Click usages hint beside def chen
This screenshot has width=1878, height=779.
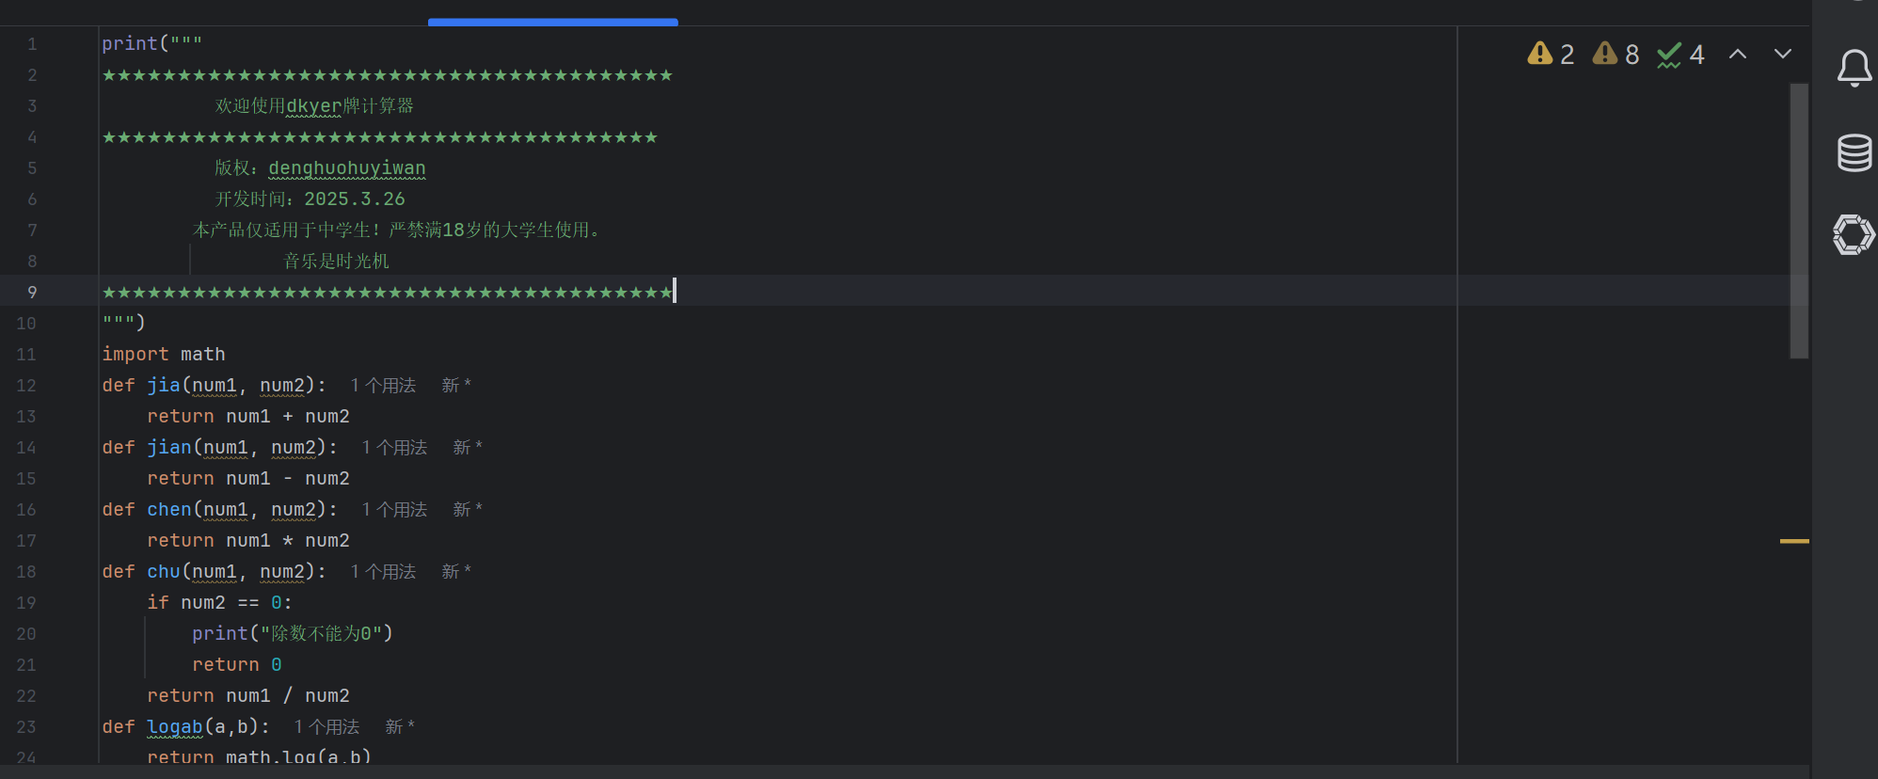394,509
